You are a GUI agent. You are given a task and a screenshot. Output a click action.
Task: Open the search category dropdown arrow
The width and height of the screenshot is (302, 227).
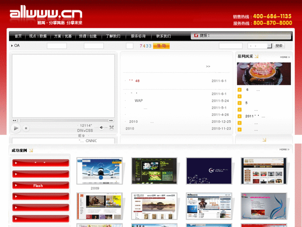(269, 46)
